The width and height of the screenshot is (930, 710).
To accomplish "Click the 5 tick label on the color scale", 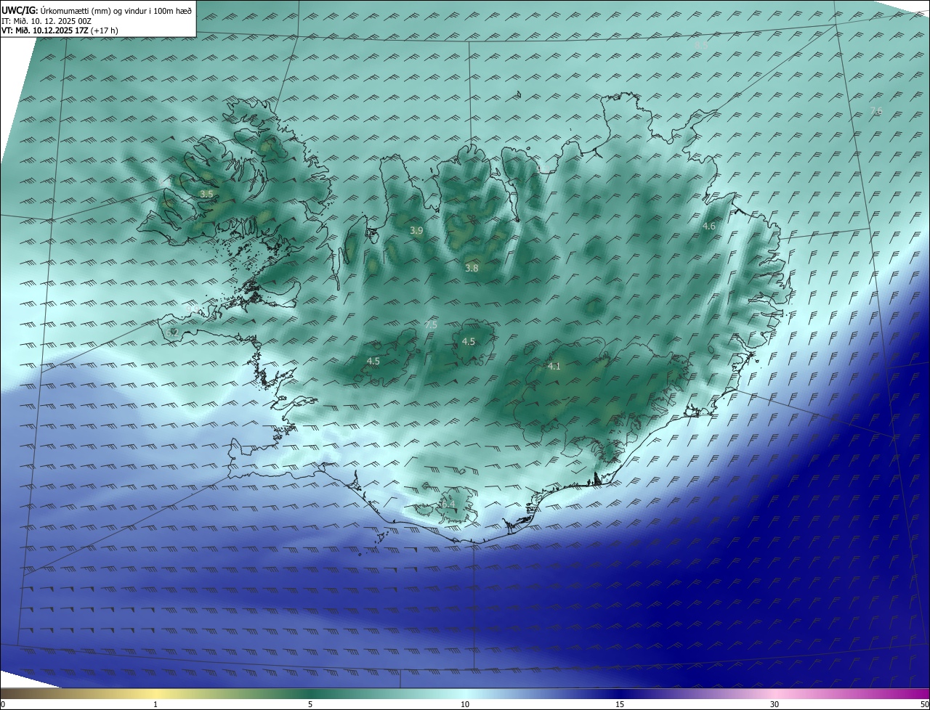I will click(x=310, y=704).
